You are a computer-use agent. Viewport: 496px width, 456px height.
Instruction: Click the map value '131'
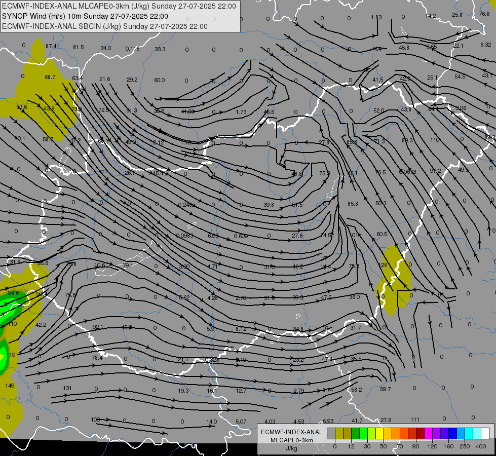[67, 388]
